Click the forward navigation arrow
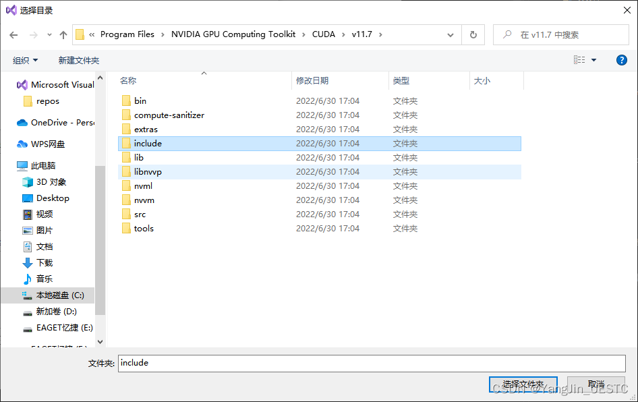 coord(33,35)
